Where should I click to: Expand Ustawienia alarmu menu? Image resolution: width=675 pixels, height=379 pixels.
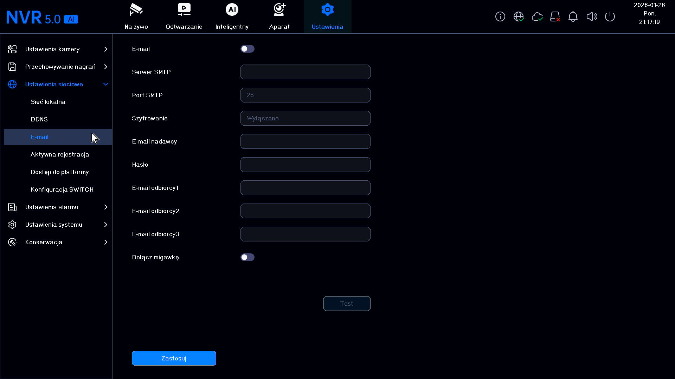coord(58,207)
